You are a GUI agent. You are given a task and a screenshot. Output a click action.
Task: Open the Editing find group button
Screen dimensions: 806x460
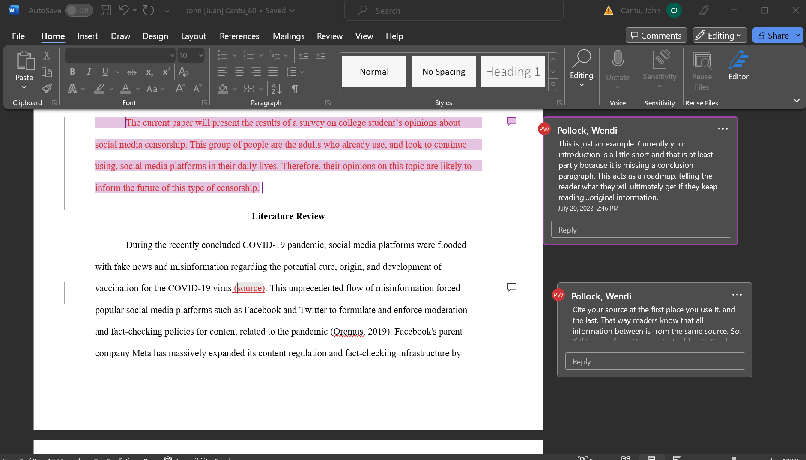pos(582,69)
